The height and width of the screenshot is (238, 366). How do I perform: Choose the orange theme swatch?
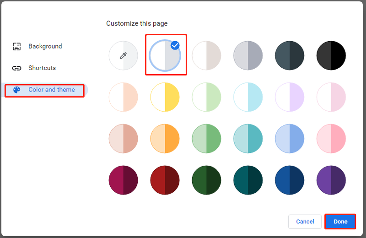tap(165, 139)
